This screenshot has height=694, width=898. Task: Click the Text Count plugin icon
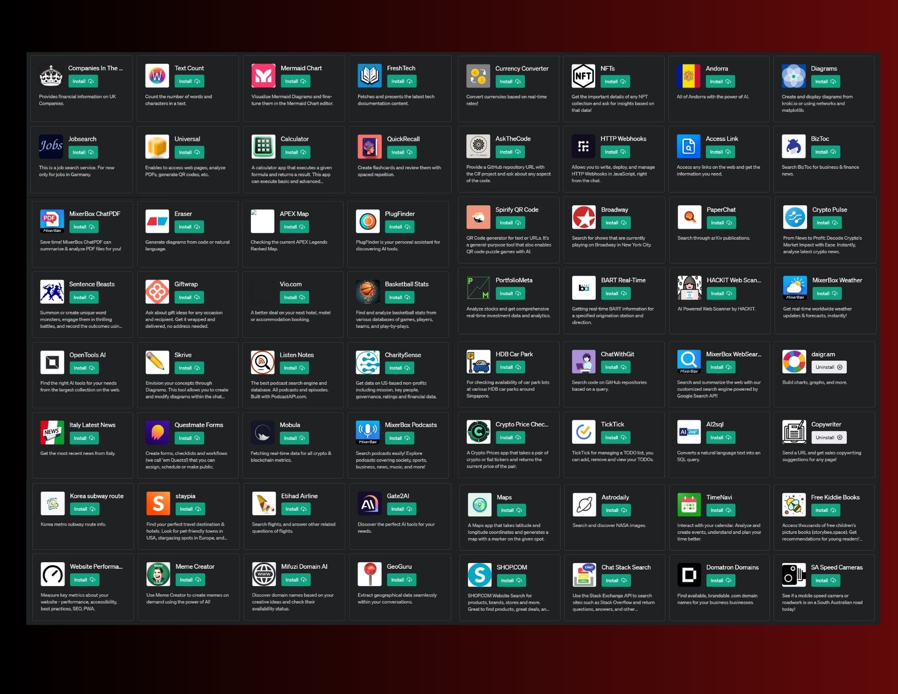pos(157,76)
